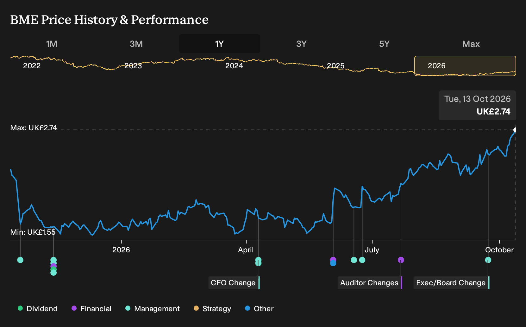Screen dimensions: 526x327
Task: Select the 1Y time range tab
Action: coord(220,44)
